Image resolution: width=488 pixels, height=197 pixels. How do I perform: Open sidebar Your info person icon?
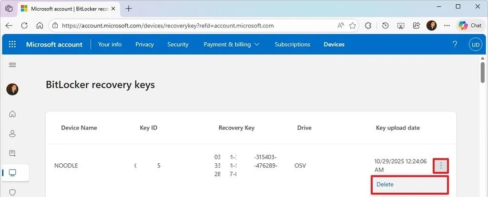coord(12,134)
